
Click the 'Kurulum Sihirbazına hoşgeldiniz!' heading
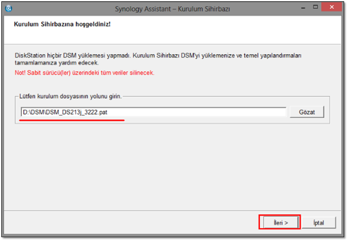tap(62, 24)
